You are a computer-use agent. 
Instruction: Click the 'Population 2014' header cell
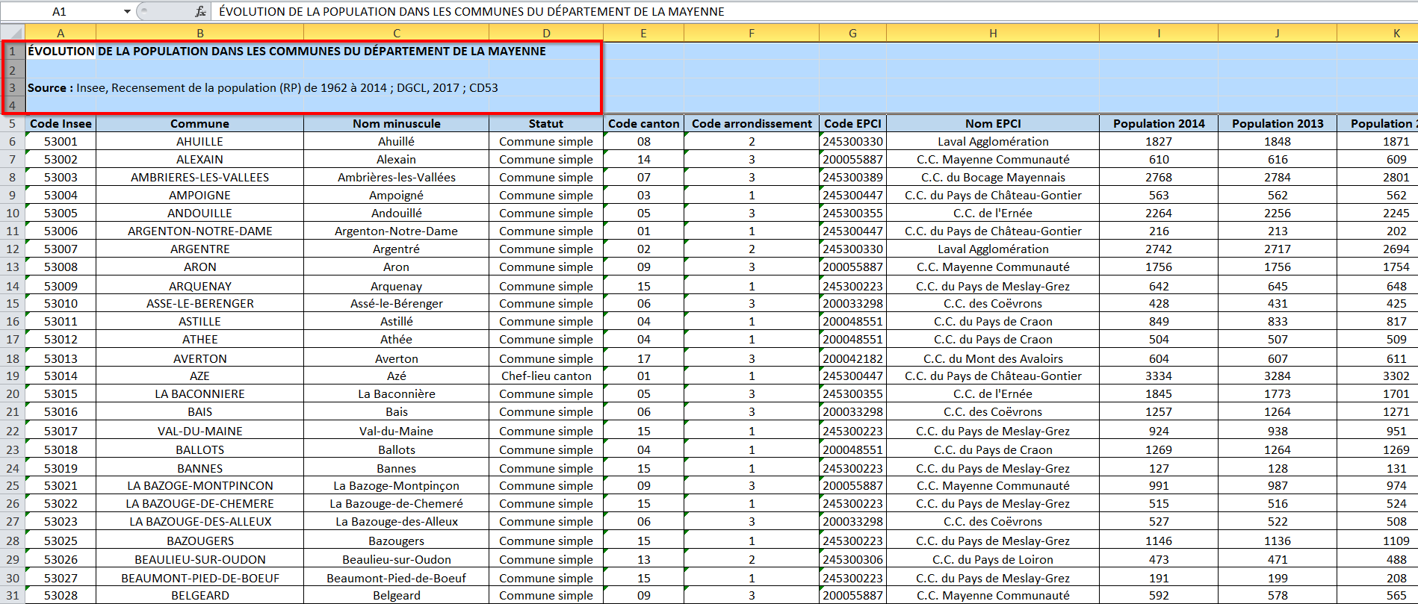[x=1158, y=123]
